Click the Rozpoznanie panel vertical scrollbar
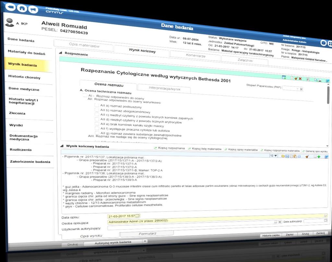The height and width of the screenshot is (262, 332). tap(328, 95)
